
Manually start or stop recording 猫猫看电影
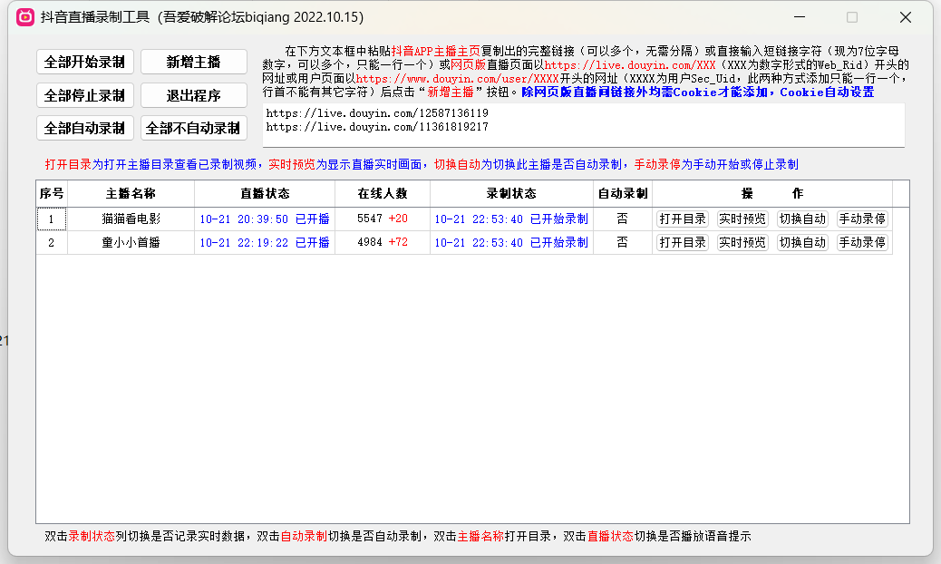862,219
